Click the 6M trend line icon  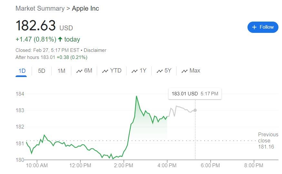79,71
